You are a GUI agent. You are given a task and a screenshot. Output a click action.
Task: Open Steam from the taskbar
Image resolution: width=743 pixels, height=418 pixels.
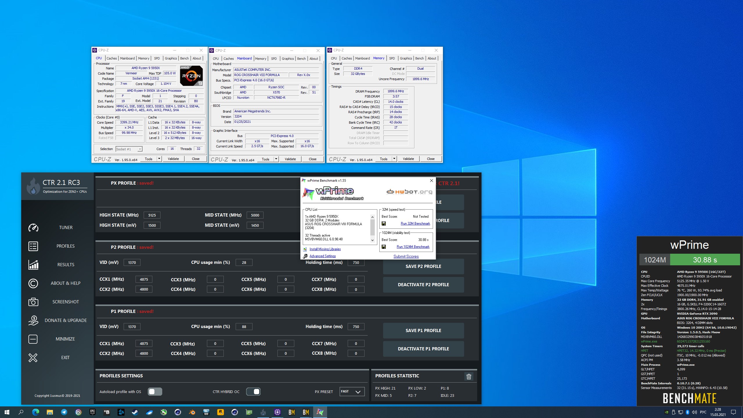pyautogui.click(x=135, y=412)
